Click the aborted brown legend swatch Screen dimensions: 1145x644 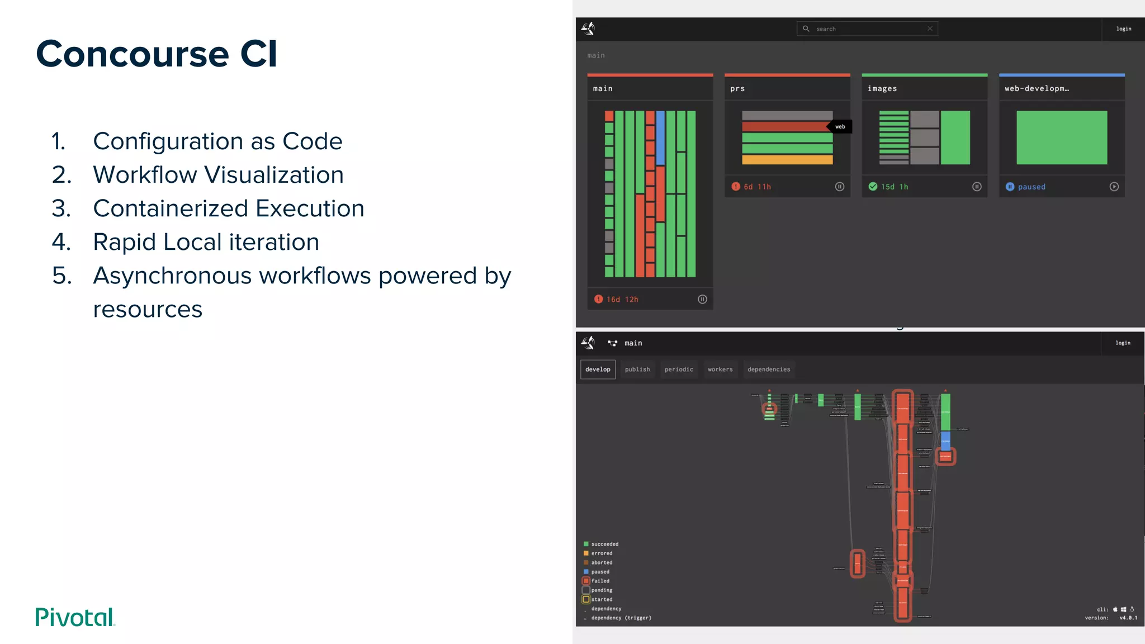click(x=586, y=562)
